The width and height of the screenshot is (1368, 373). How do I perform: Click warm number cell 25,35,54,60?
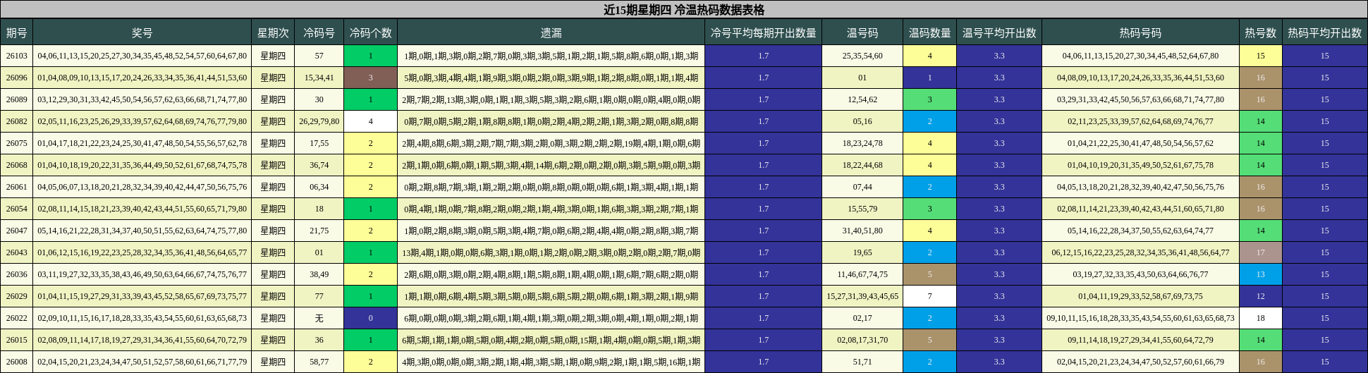tap(862, 56)
